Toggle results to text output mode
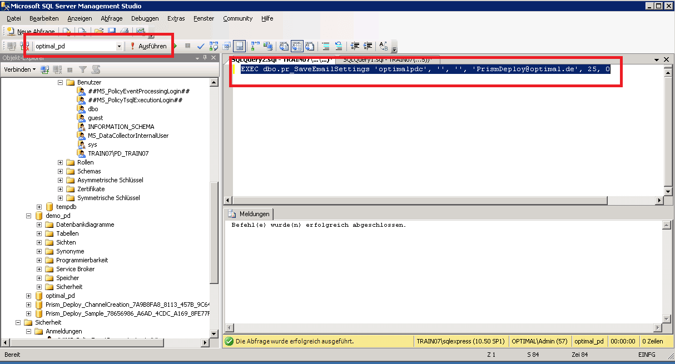This screenshot has width=675, height=364. tap(284, 46)
